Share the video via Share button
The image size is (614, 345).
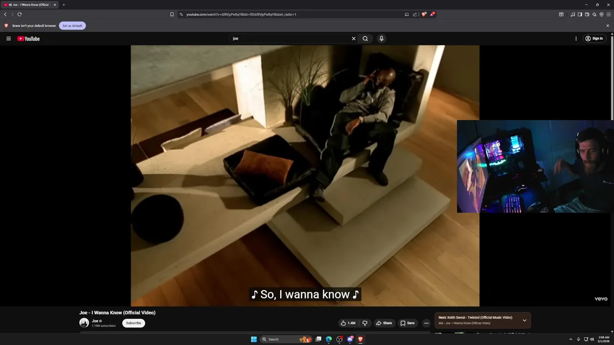click(384, 323)
